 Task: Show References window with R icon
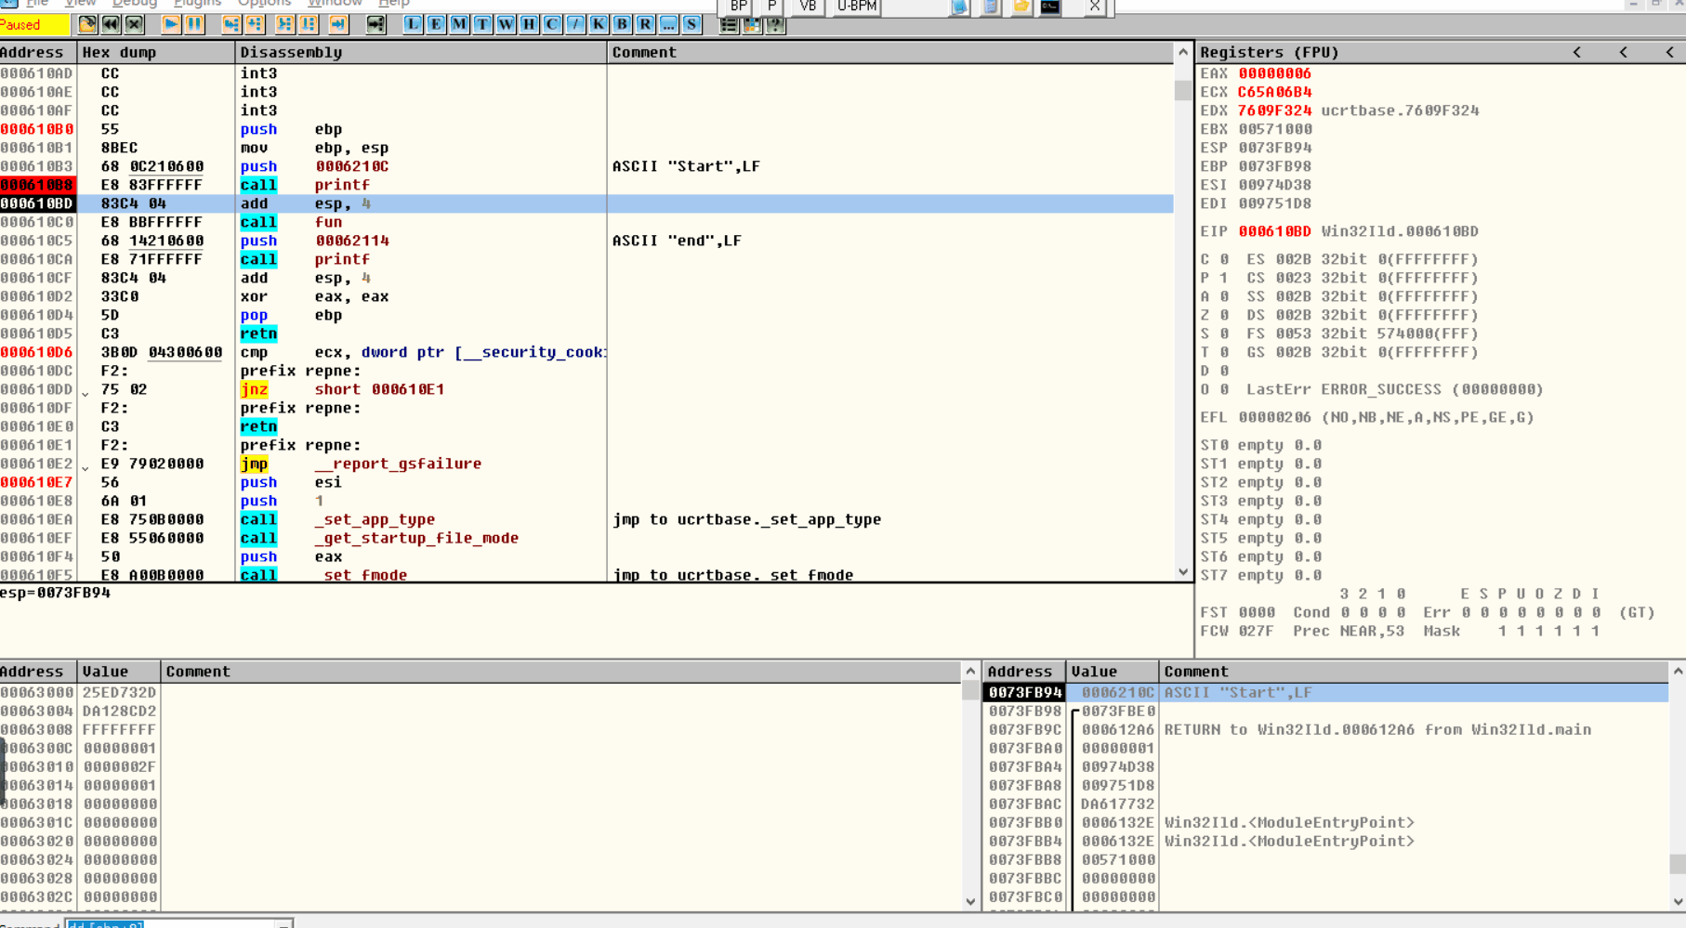645,24
